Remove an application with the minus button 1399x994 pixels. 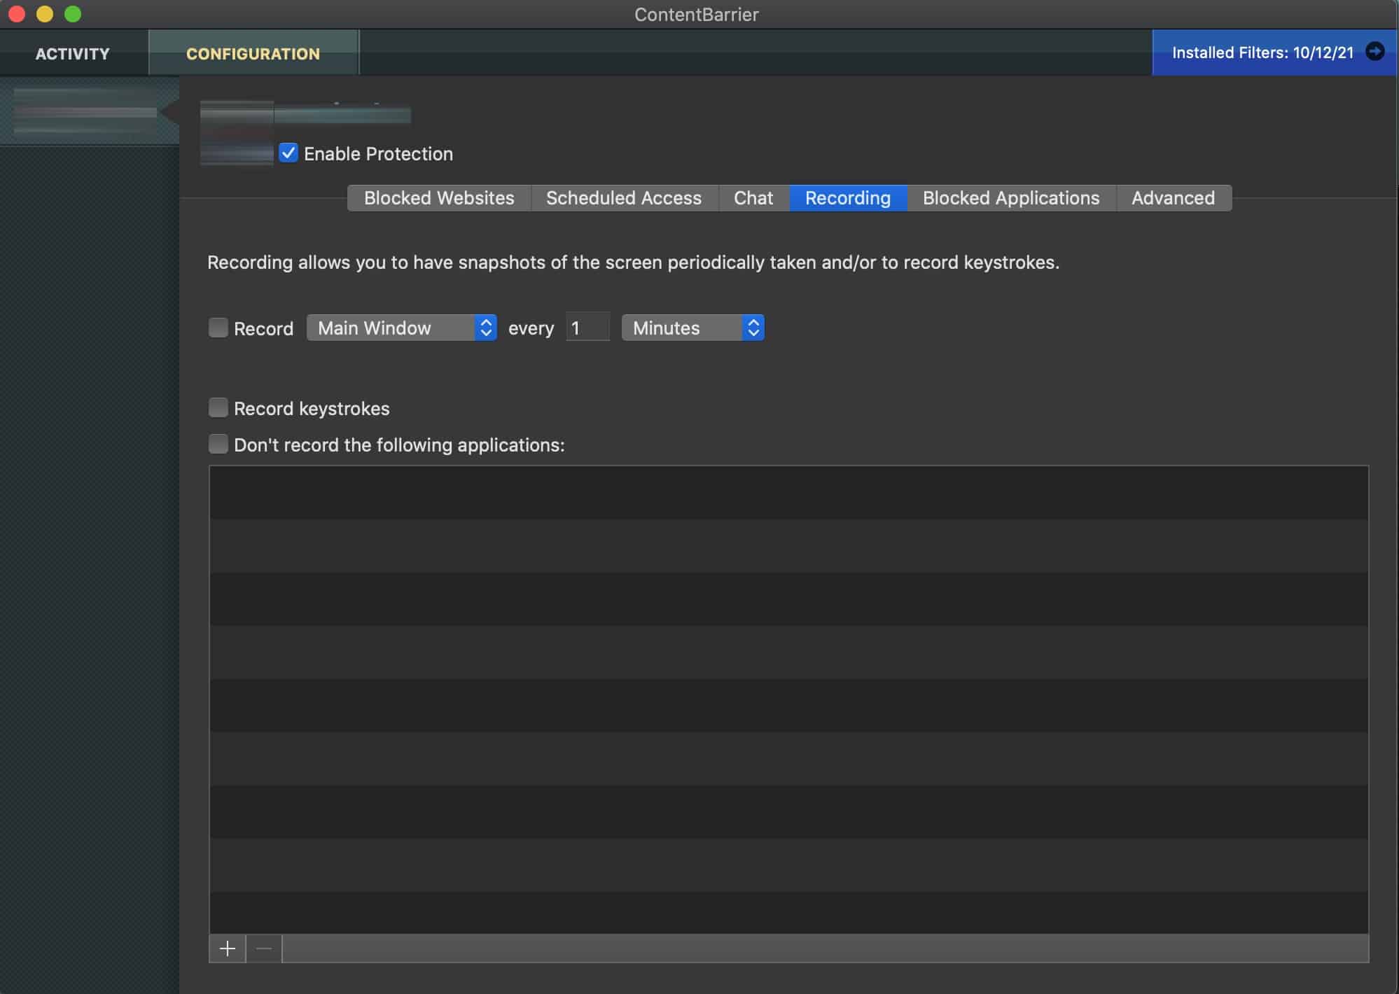(x=264, y=948)
